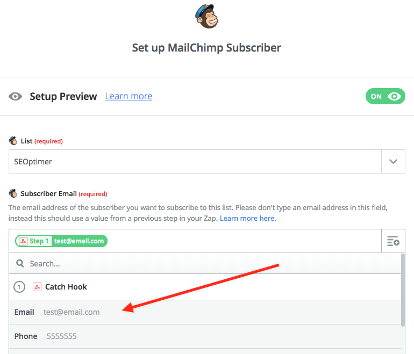This screenshot has width=414, height=354.
Task: Click the webhook icon next to Catch Hook
Action: coord(37,287)
